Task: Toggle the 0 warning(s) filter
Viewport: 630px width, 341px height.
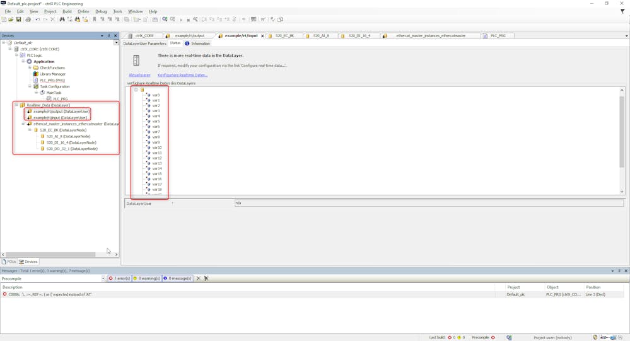Action: 147,279
